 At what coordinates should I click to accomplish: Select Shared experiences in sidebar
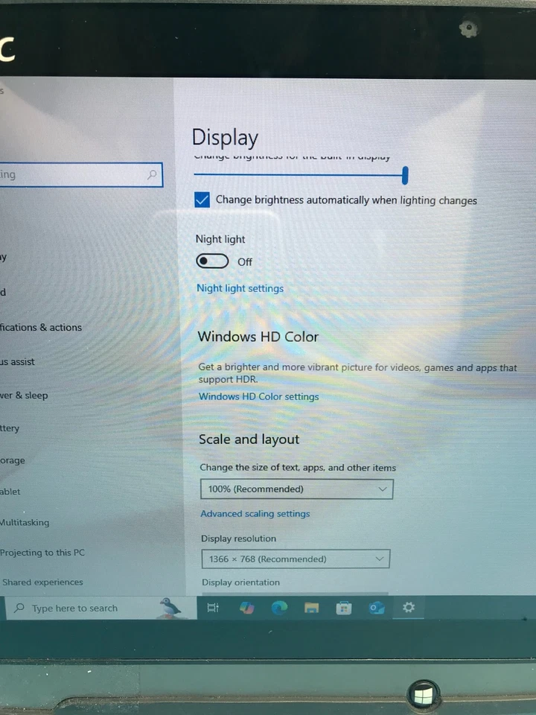pos(43,582)
